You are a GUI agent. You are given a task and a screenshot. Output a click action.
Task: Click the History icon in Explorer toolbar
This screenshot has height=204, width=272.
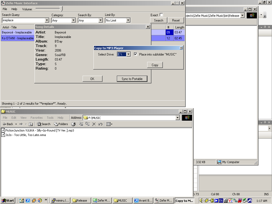[x=73, y=124]
